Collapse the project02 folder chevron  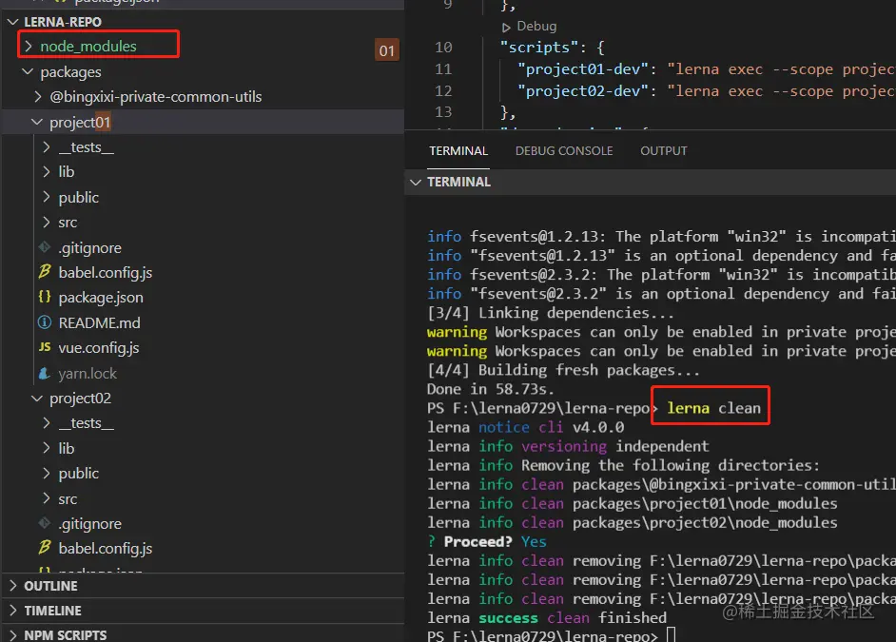[37, 398]
